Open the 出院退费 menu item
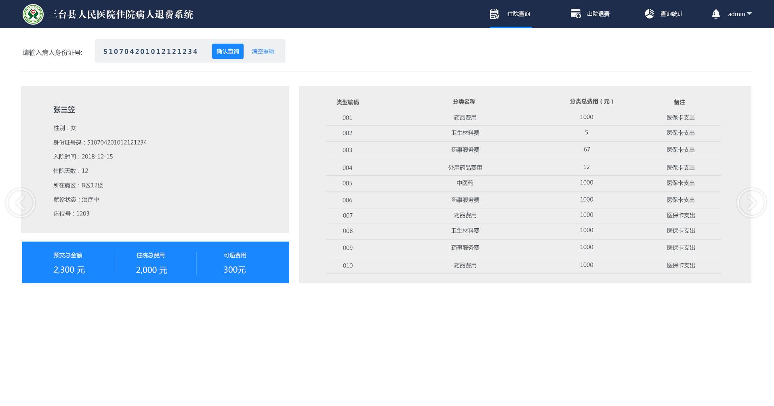Viewport: 774px width, 406px height. 598,14
